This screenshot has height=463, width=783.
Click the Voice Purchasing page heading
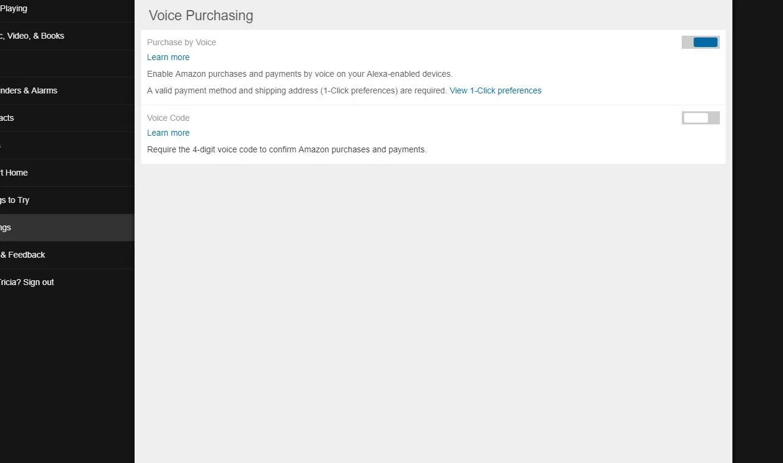(x=200, y=15)
